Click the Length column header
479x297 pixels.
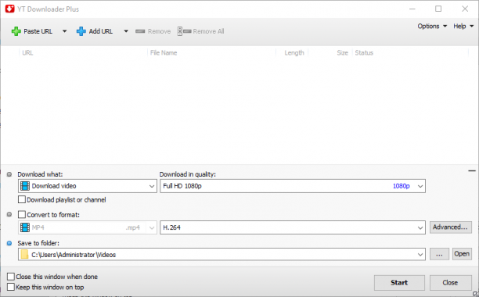tap(294, 52)
